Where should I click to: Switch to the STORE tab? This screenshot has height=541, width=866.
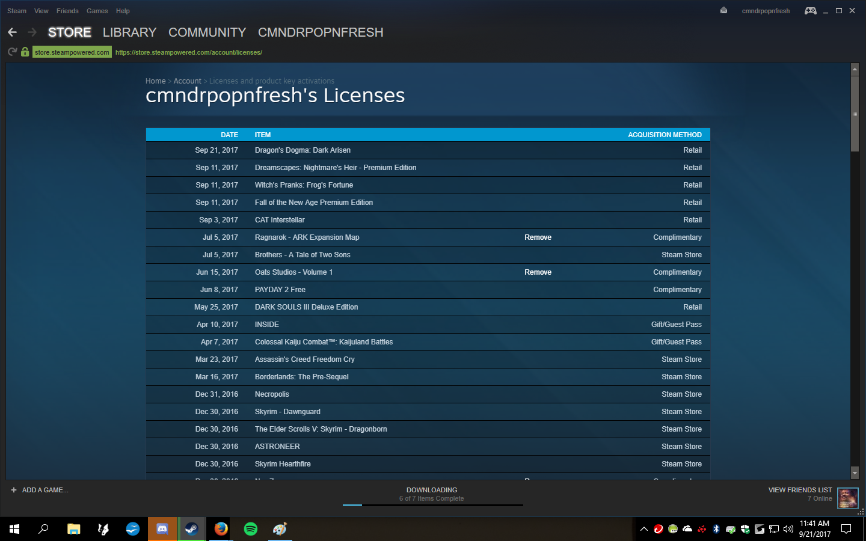point(70,32)
